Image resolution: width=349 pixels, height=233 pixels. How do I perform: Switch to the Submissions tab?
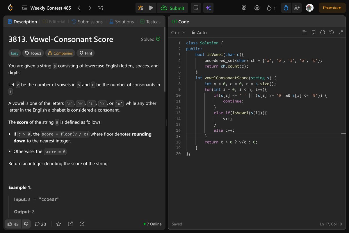pos(87,22)
